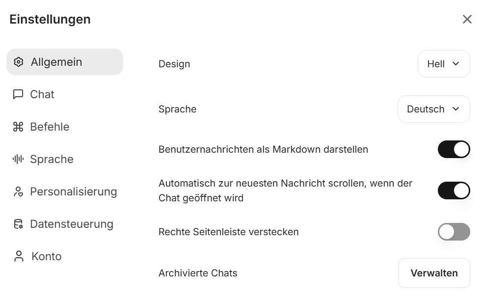Enable Rechte Seitenleiste verstecken switch

(x=454, y=232)
